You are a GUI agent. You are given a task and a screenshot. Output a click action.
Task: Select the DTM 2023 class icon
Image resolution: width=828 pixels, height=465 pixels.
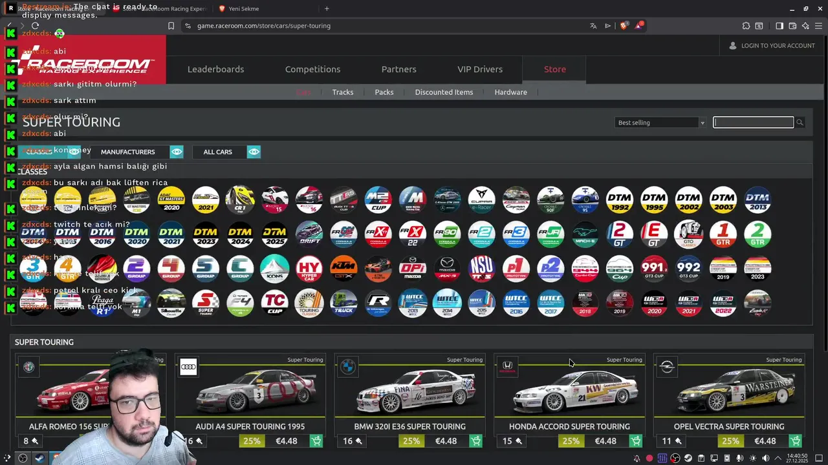[206, 234]
